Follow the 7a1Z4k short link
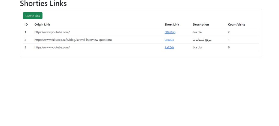 [169, 47]
